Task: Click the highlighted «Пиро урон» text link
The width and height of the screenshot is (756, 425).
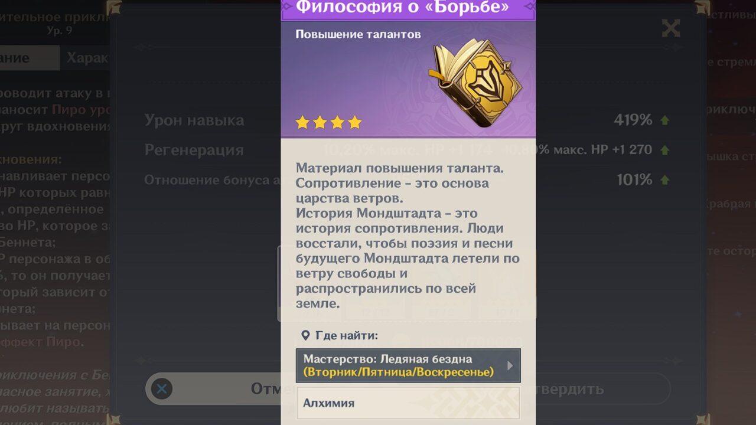Action: pos(81,109)
